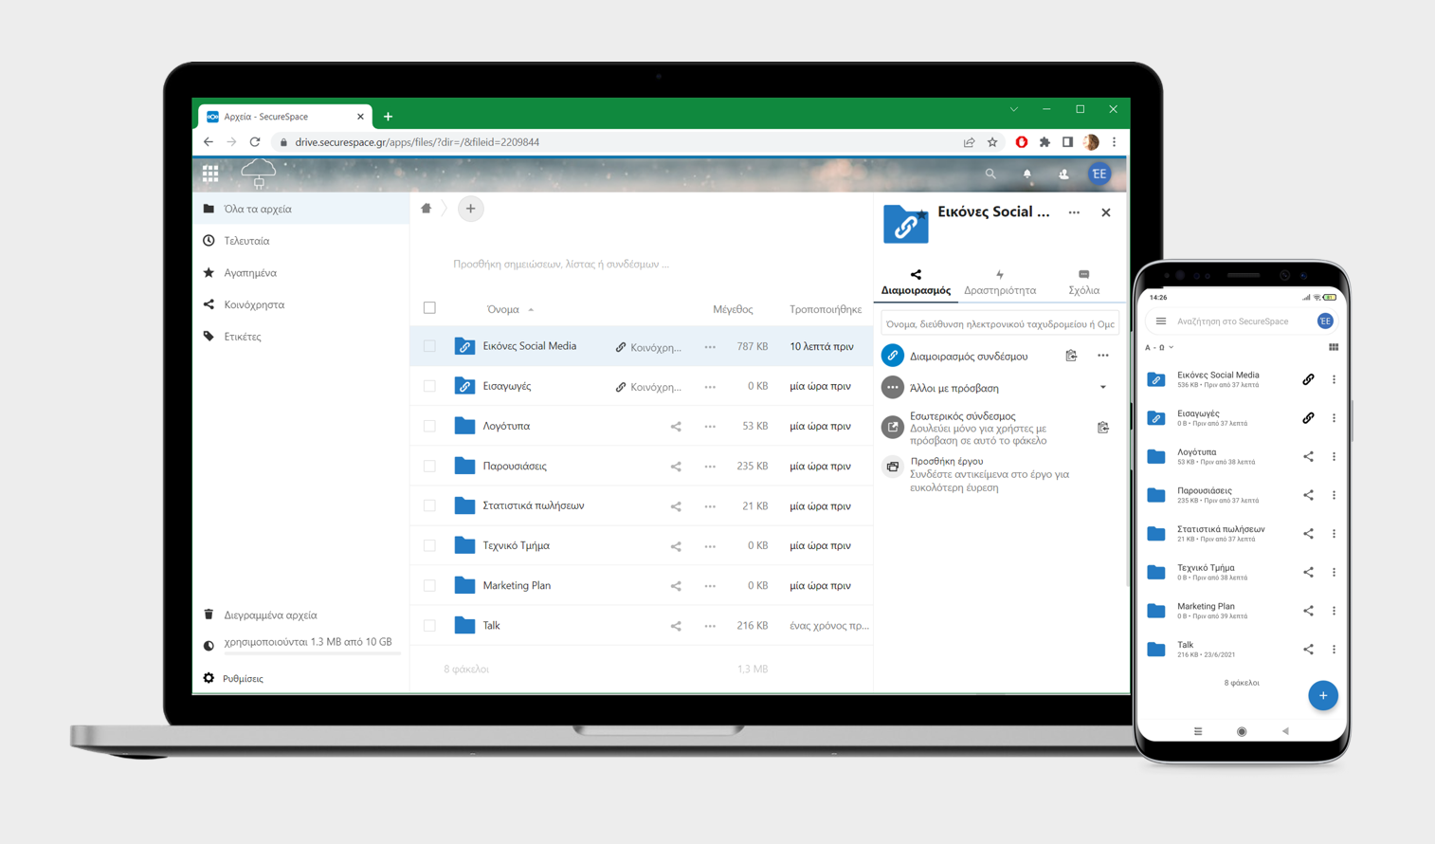Open the EE user avatar menu
1435x844 pixels.
(1099, 174)
